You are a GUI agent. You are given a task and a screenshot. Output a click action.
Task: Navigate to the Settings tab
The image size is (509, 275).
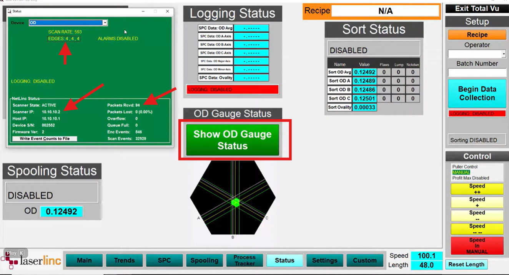click(324, 260)
